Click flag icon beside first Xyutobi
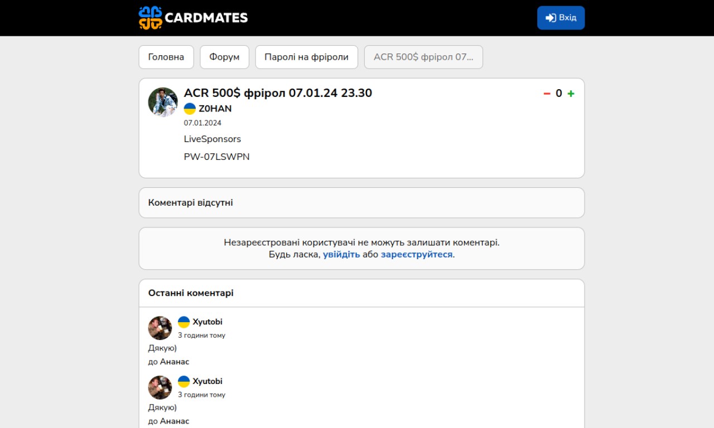This screenshot has width=714, height=428. 184,322
